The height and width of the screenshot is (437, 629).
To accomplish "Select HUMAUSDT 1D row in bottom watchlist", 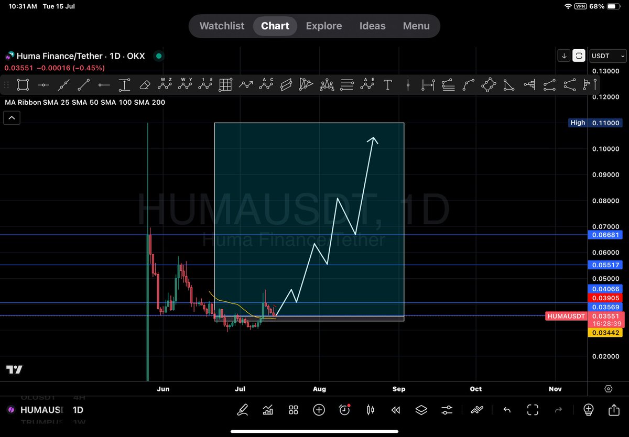I will 45,410.
